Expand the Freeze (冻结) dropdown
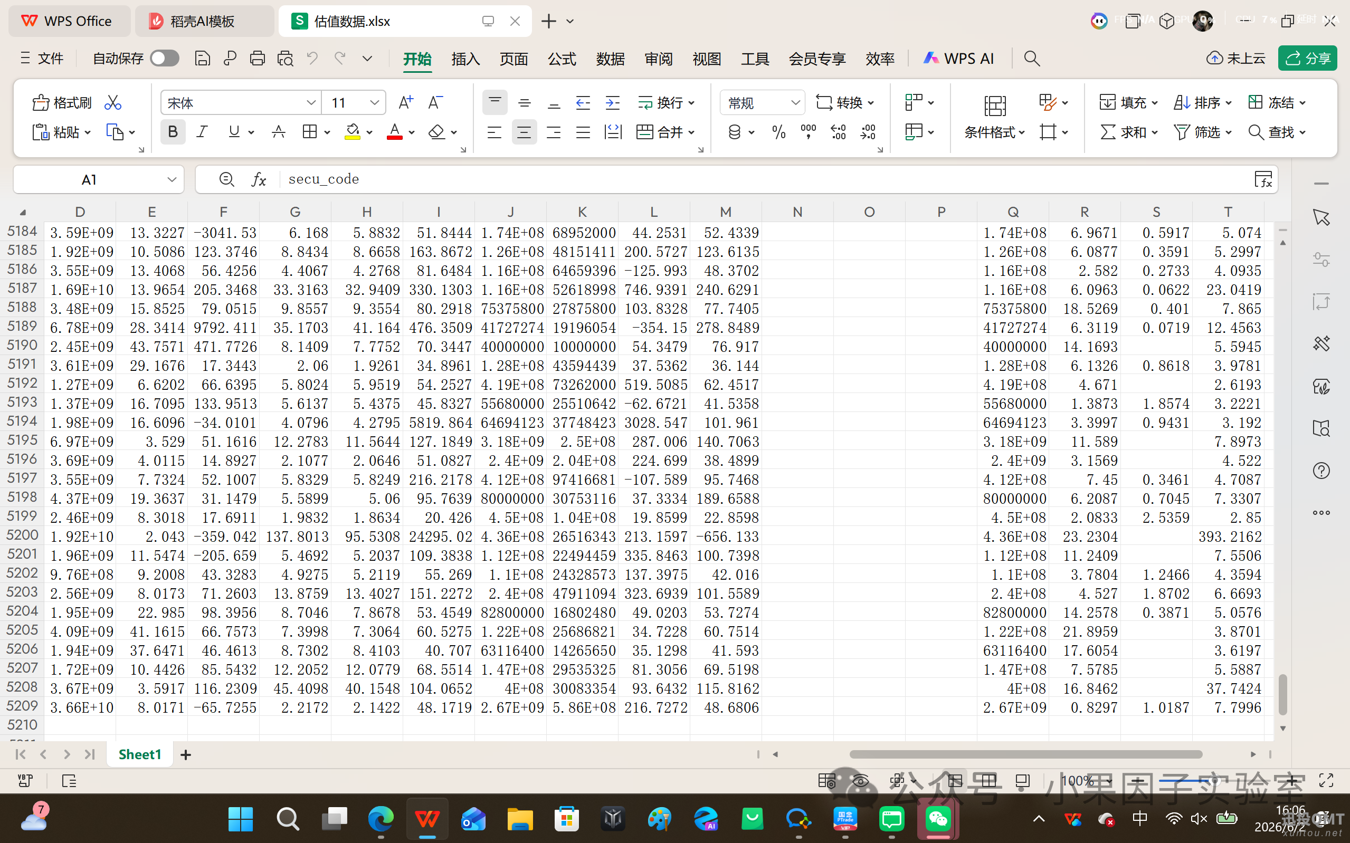1350x843 pixels. coord(1303,103)
